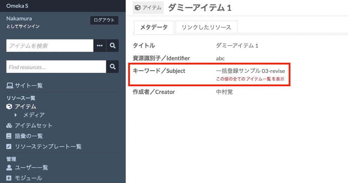This screenshot has height=183, width=348.
Task: Focus the Find resources input field
Action: point(56,67)
